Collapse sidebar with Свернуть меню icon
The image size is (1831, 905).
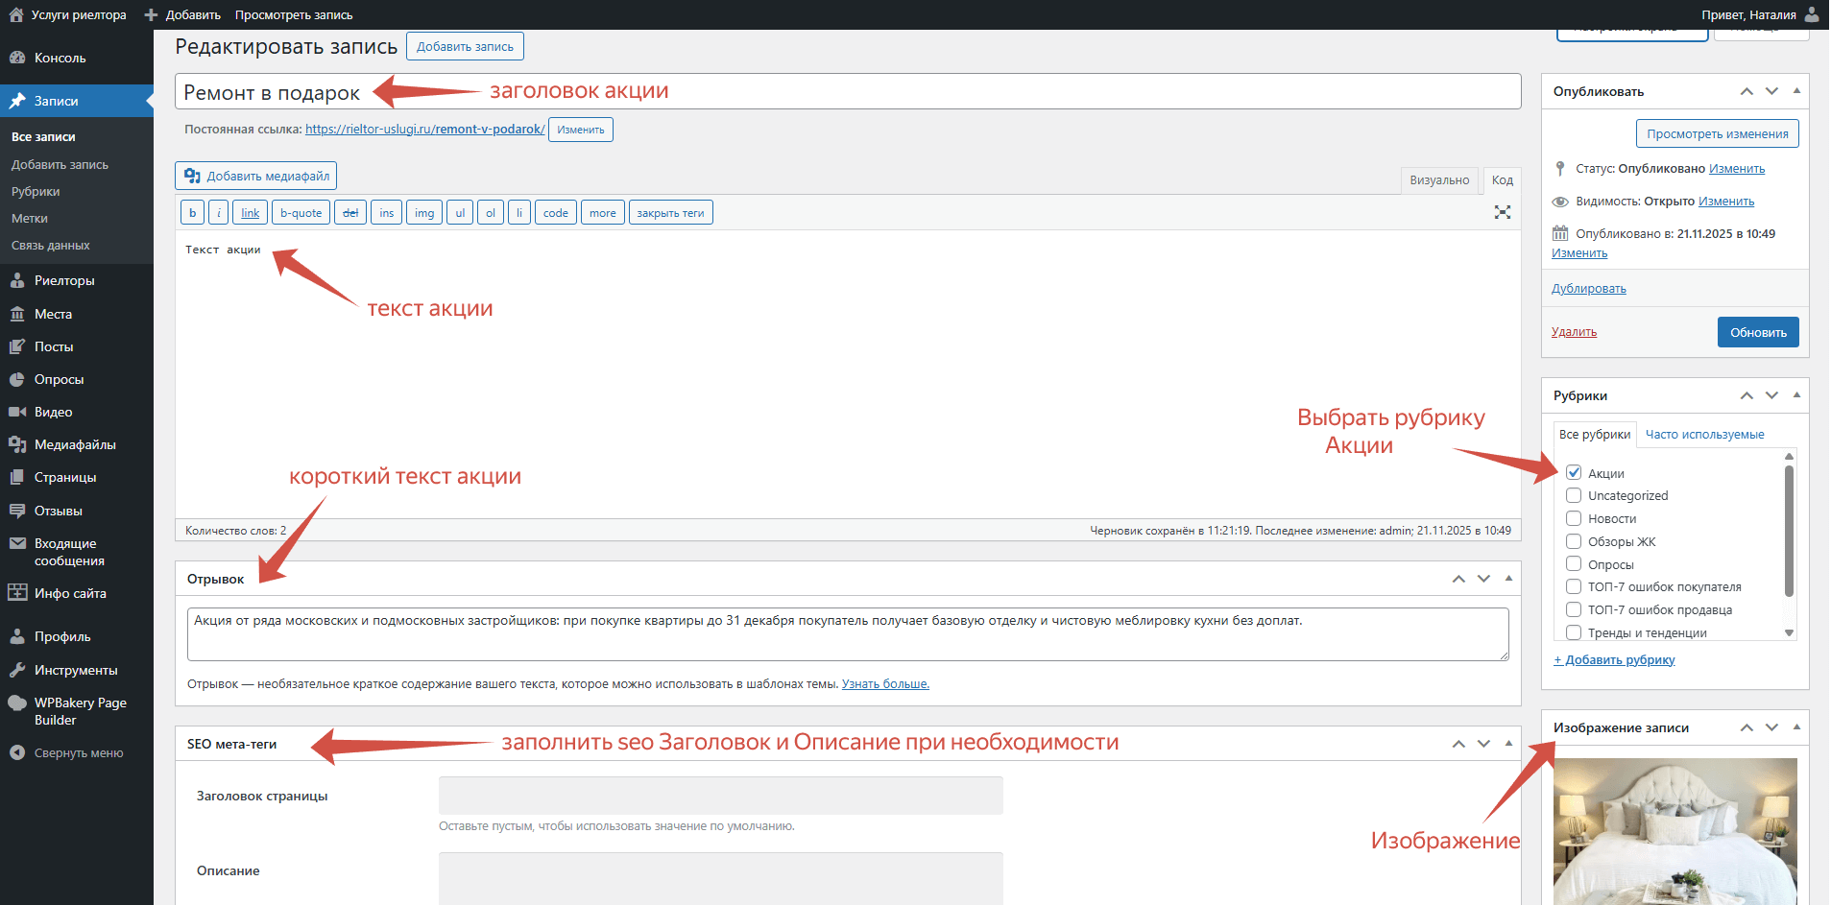[x=17, y=753]
